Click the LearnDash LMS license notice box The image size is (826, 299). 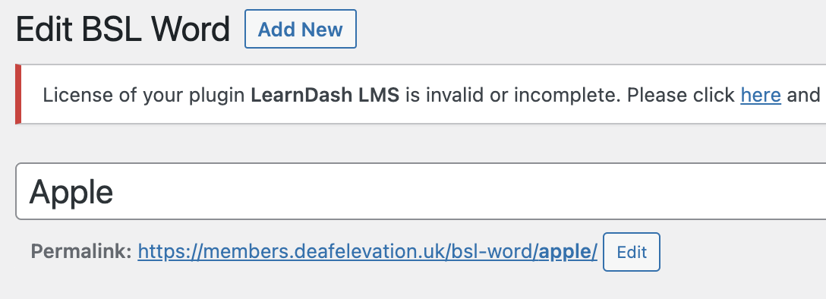tap(421, 94)
